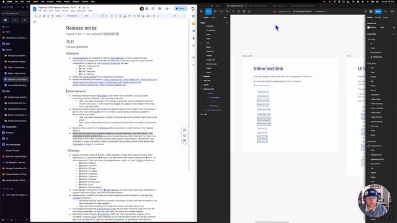Open the Format menu in Google Docs
This screenshot has height=223, width=397.
pyautogui.click(x=65, y=11)
